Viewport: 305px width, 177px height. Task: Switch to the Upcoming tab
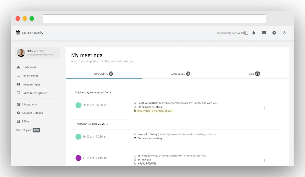(104, 74)
